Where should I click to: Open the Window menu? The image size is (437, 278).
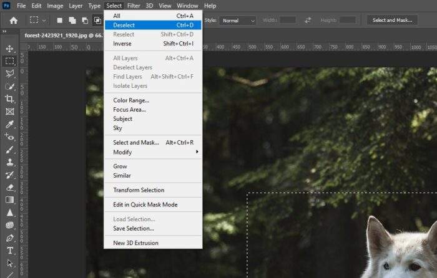click(187, 6)
